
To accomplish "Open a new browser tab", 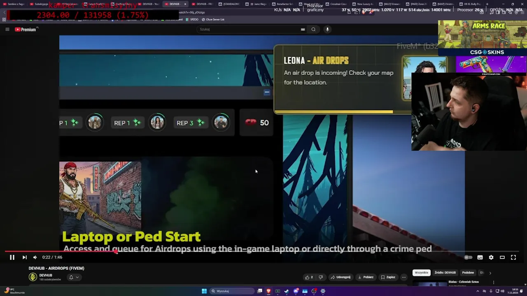I will tap(487, 4).
